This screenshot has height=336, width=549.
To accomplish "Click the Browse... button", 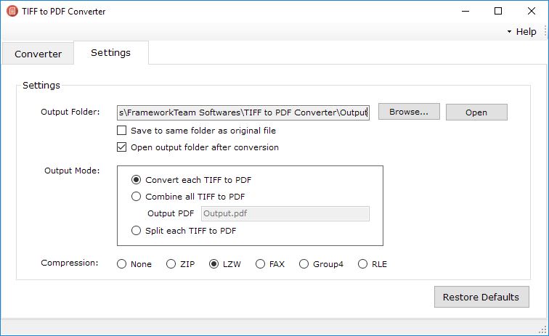I will point(408,112).
